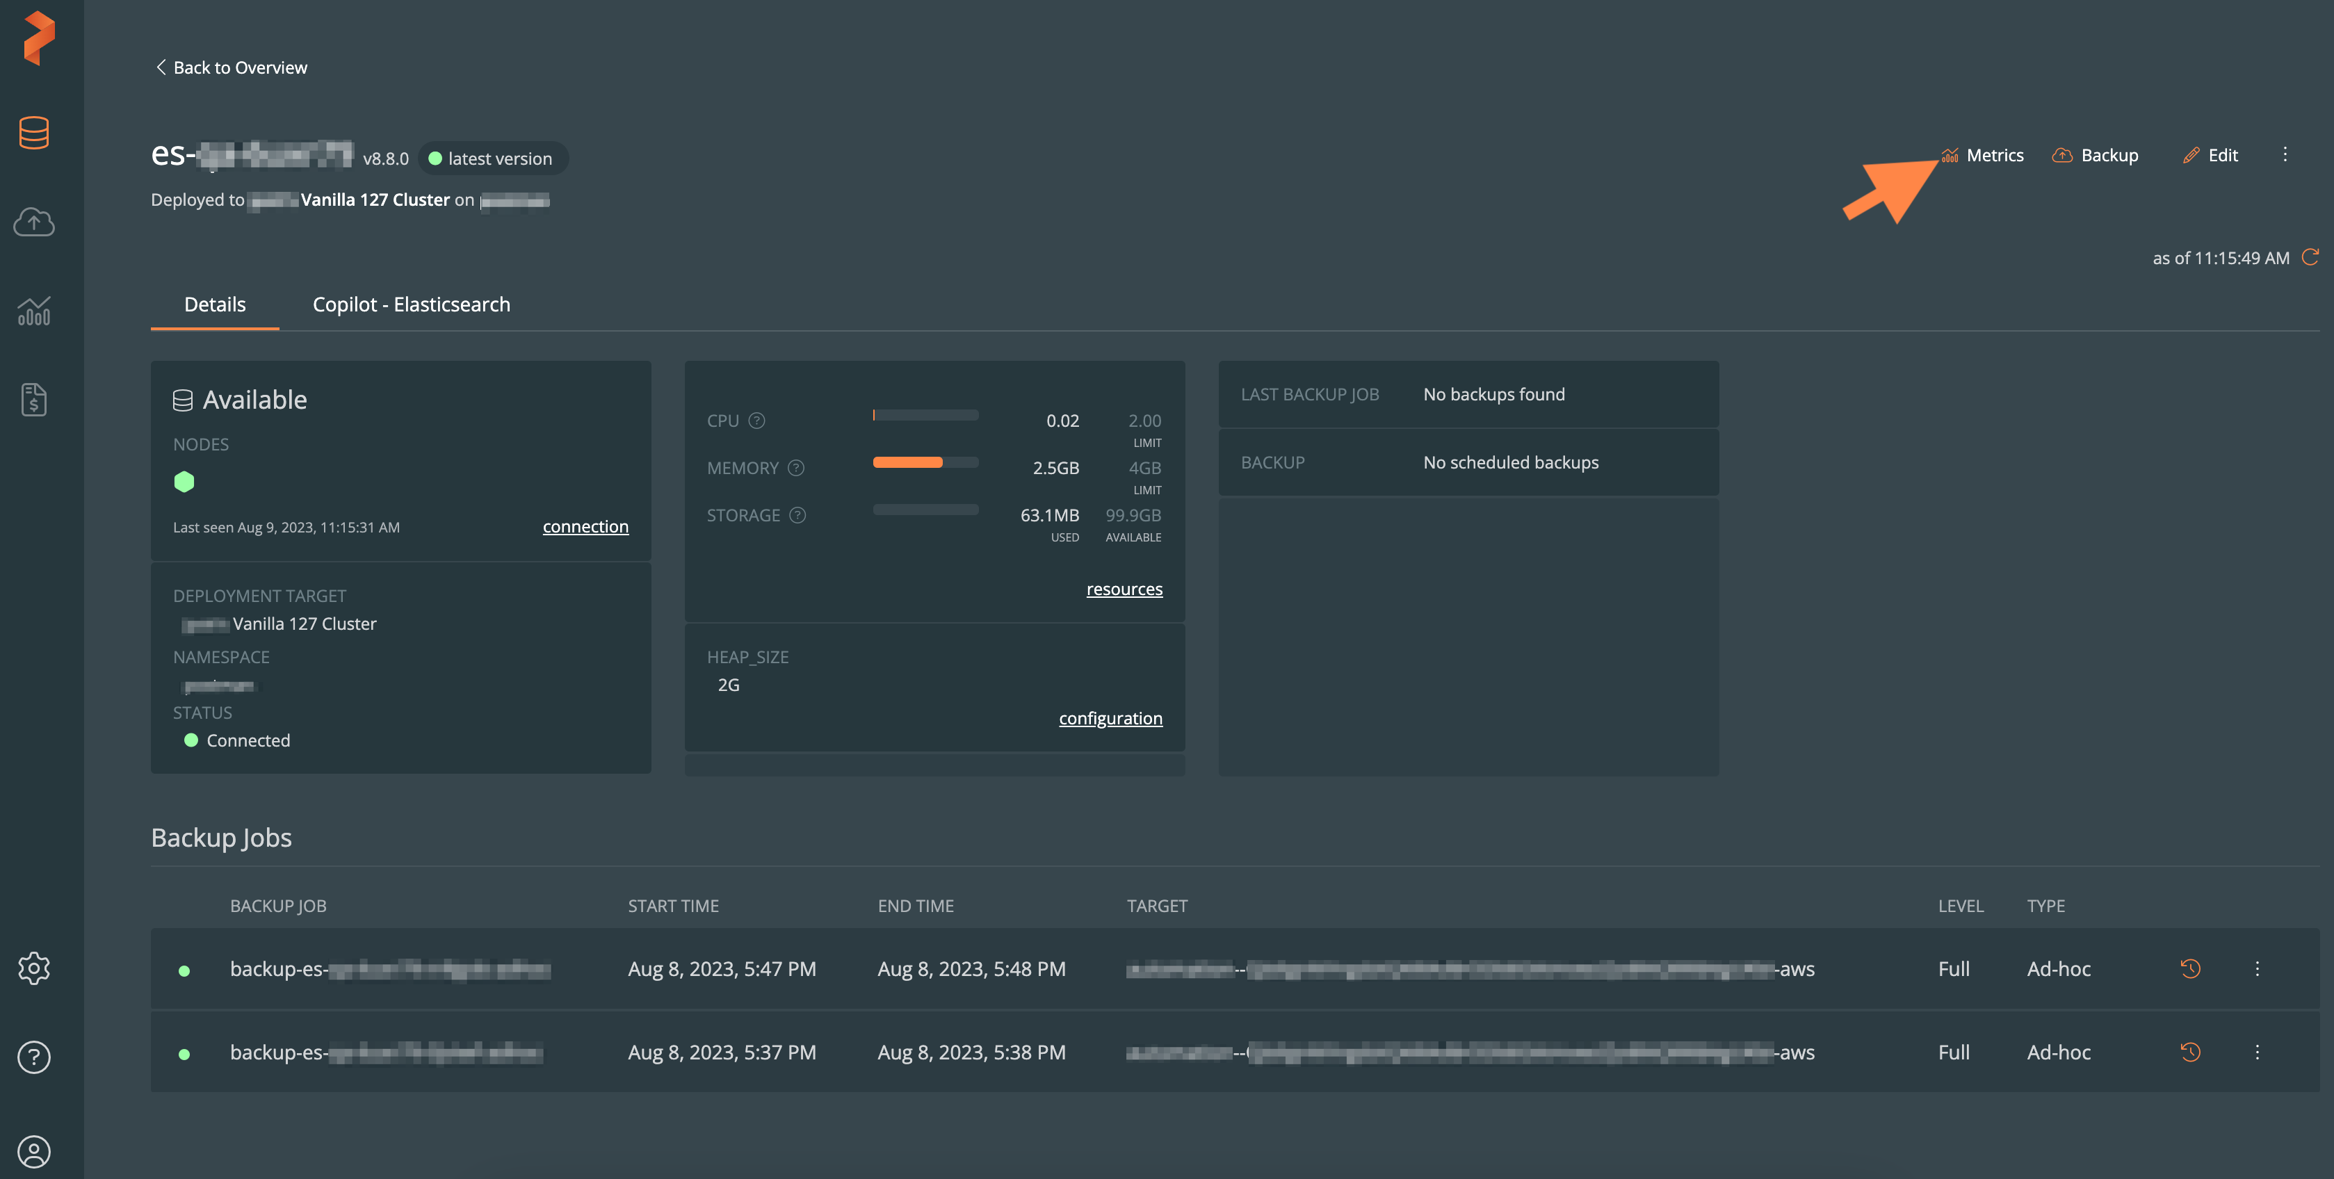This screenshot has width=2334, height=1179.
Task: Click the Portworx logo in sidebar
Action: (39, 38)
